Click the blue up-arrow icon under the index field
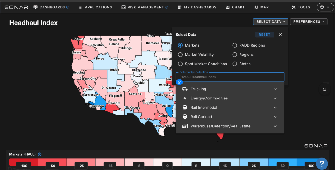Viewport: 335px width, 170px height. 180,82
